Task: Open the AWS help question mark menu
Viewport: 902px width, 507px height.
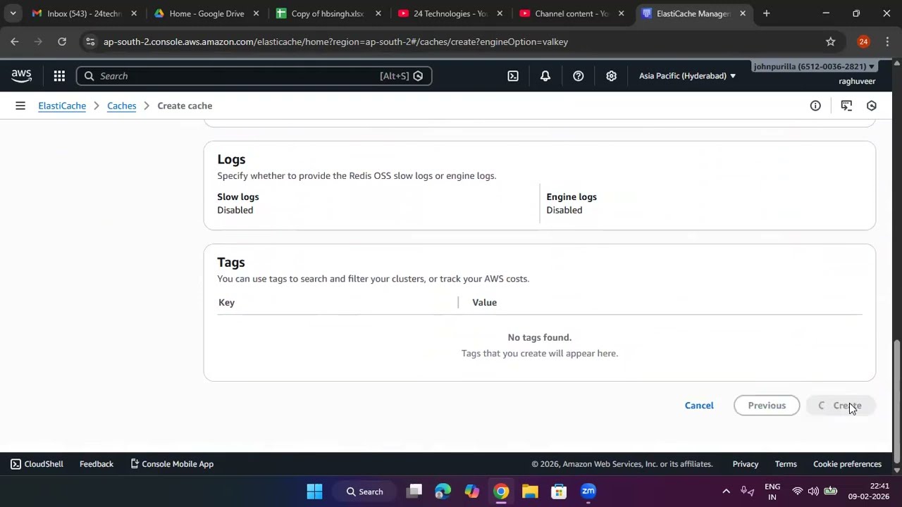Action: click(579, 76)
